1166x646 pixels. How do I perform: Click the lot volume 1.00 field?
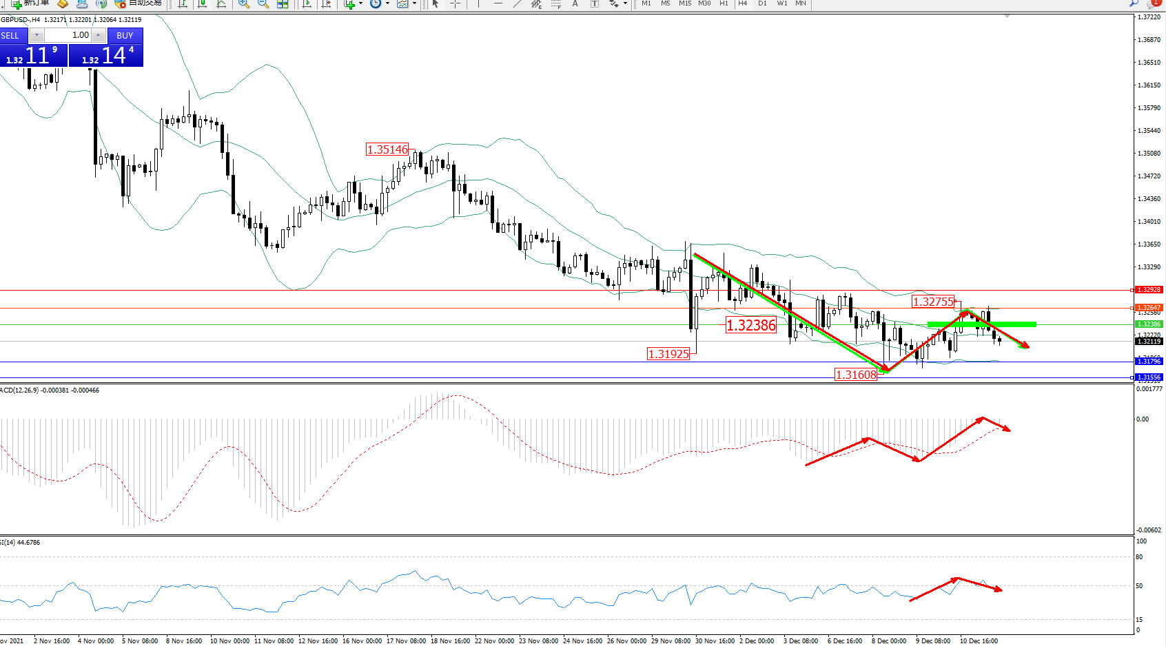pos(68,35)
